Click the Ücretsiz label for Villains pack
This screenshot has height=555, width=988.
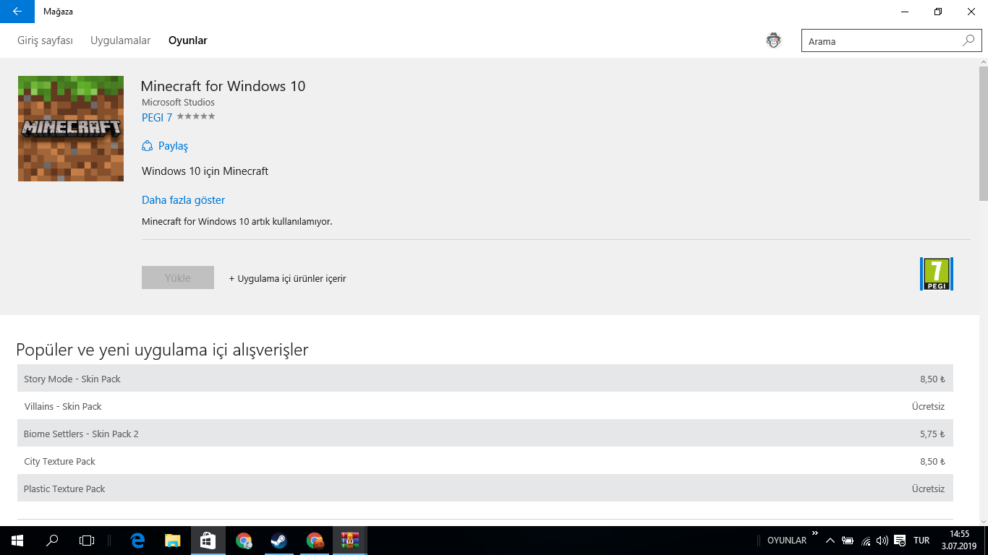coord(928,406)
